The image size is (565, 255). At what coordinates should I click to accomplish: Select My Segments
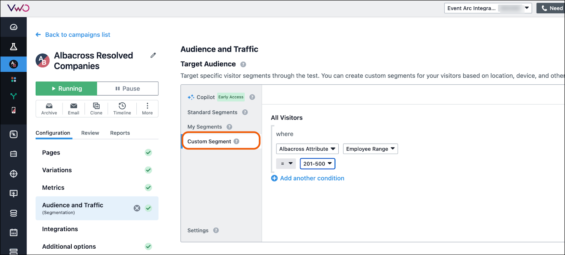point(204,127)
